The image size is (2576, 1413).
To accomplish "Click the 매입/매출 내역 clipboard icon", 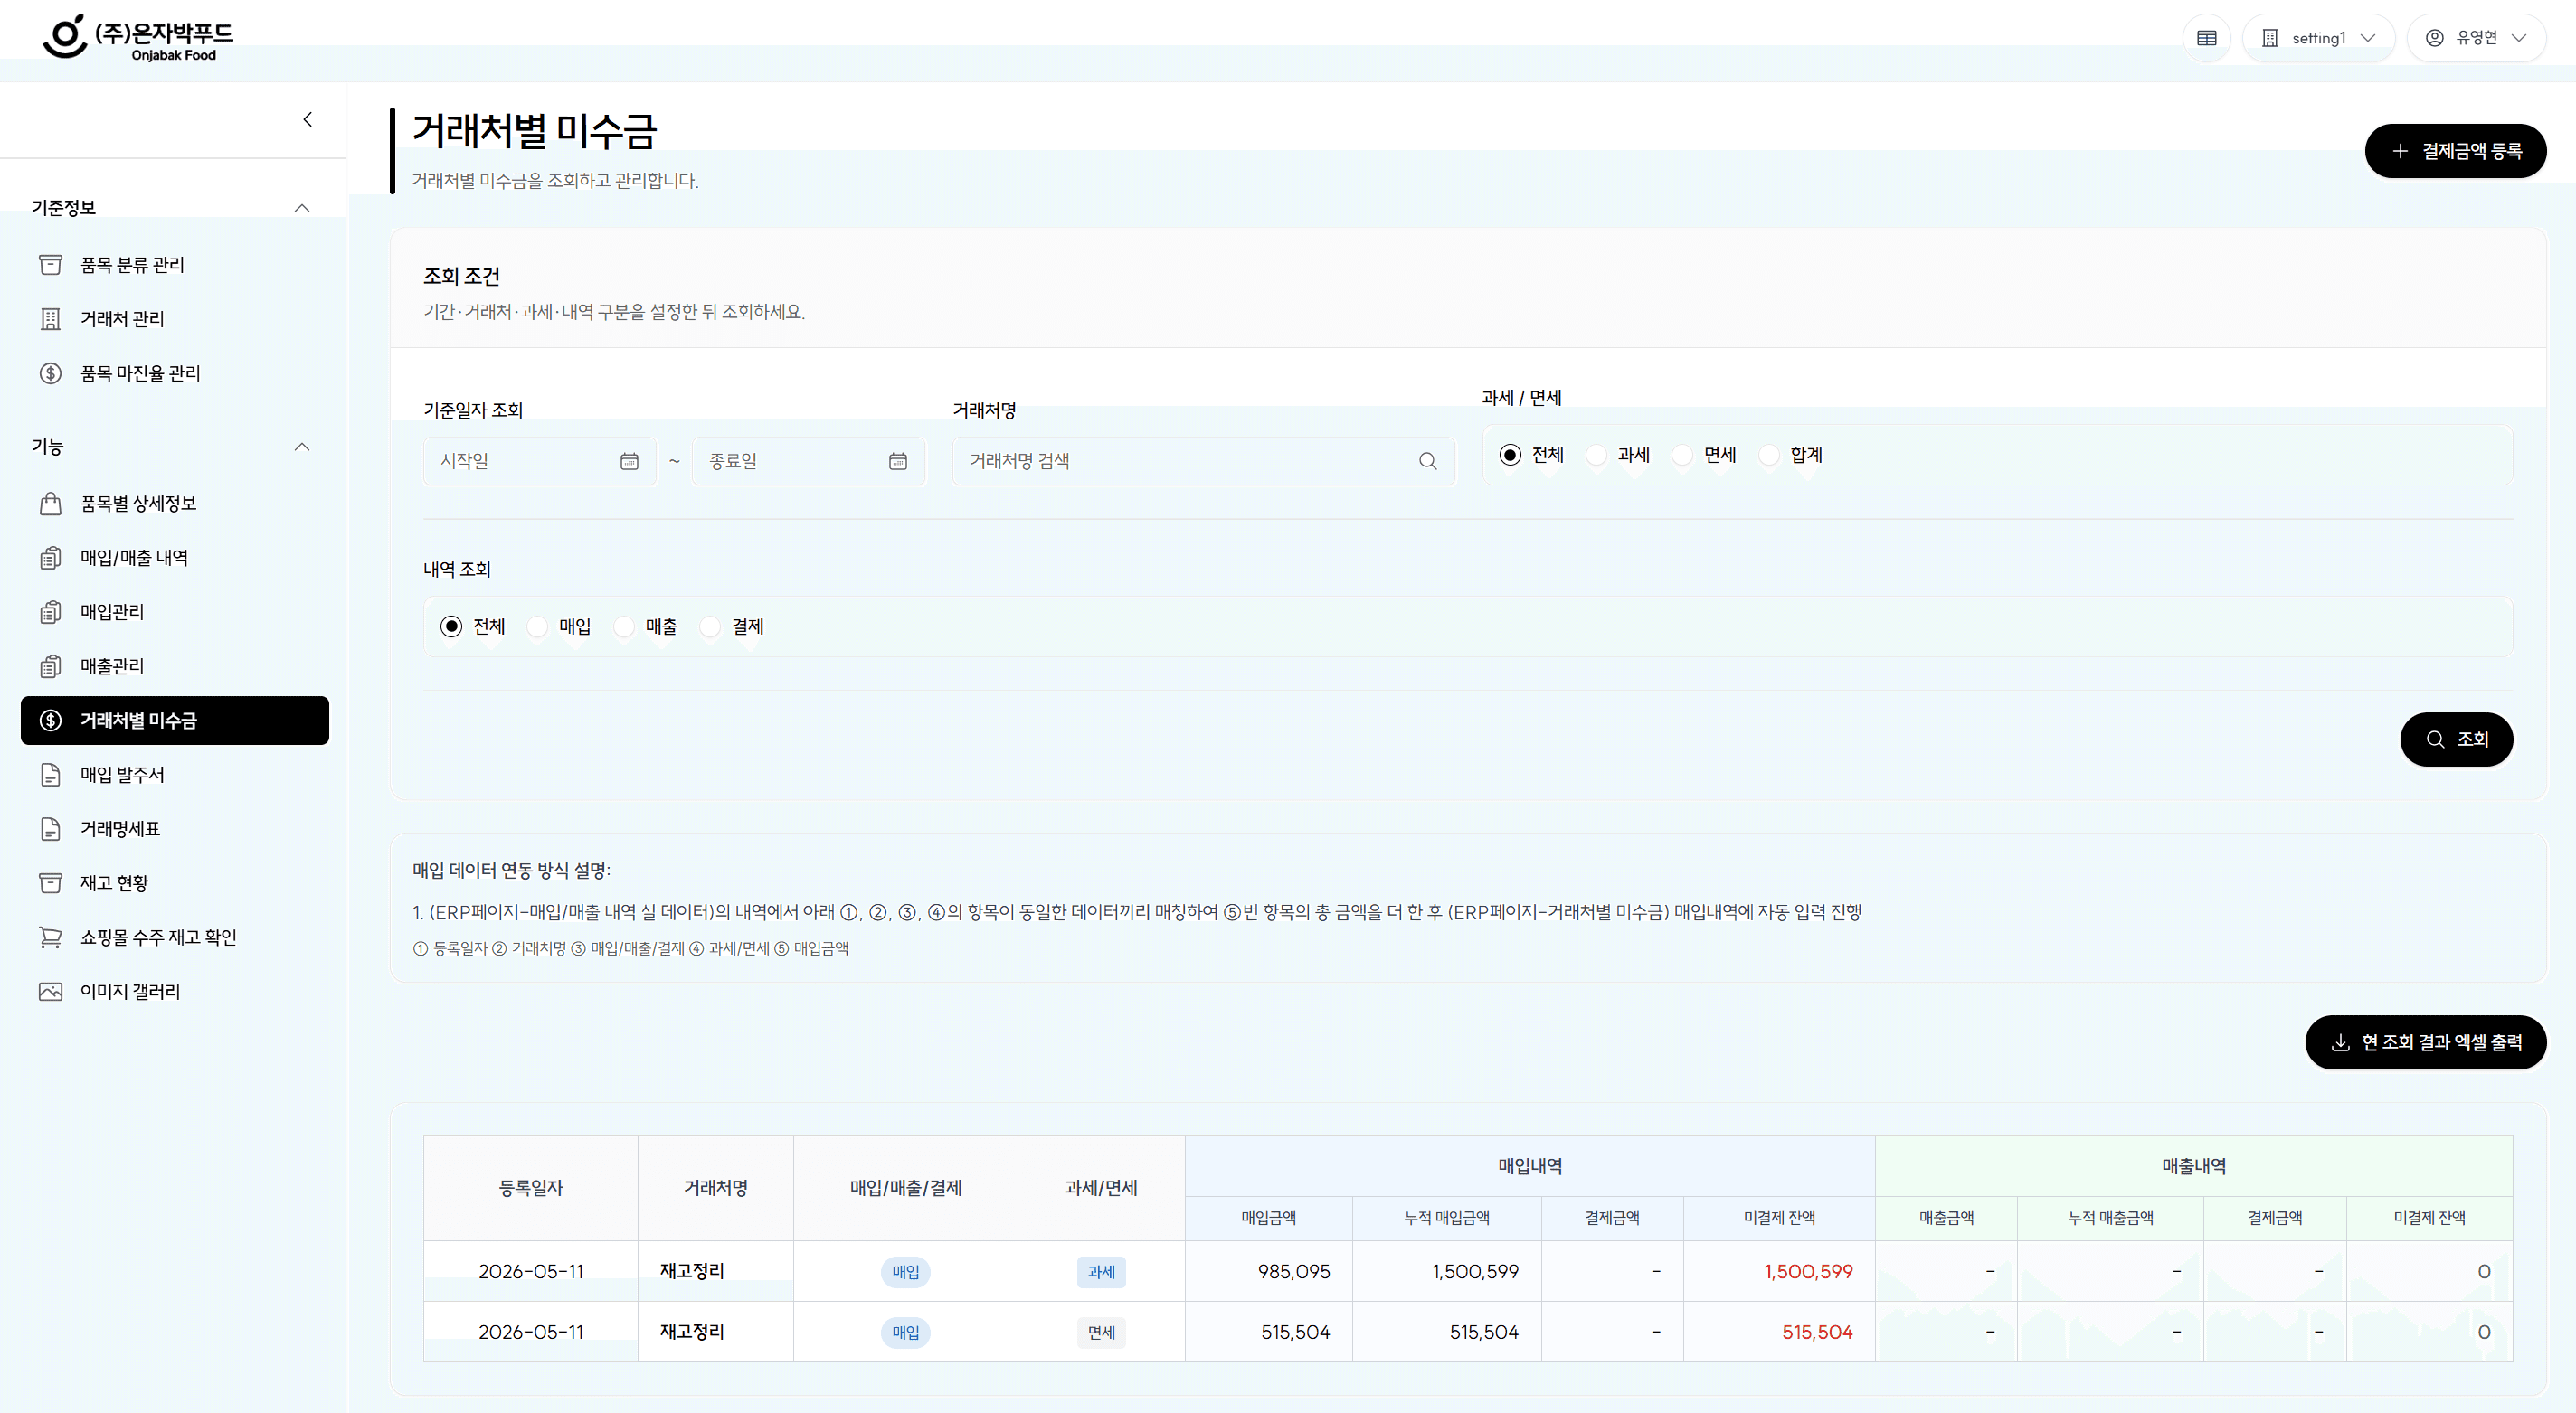I will tap(50, 558).
